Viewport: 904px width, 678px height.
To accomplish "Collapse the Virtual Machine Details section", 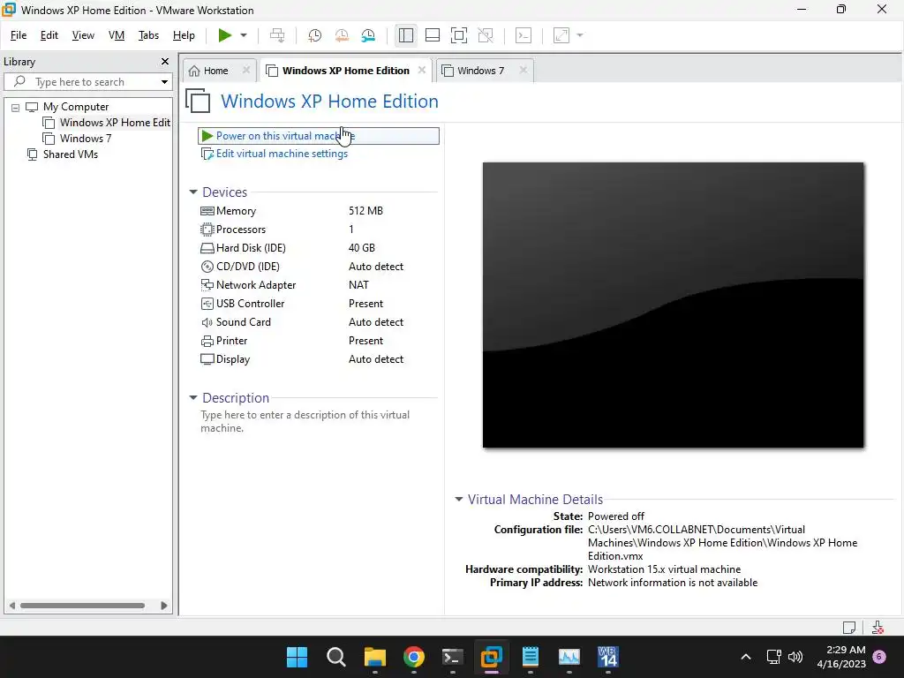I will (x=459, y=500).
